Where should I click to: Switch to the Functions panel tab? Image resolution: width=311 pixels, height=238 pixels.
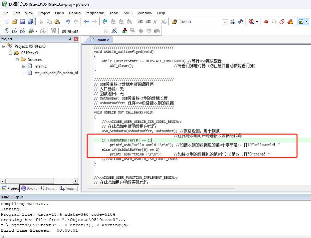tap(49, 188)
